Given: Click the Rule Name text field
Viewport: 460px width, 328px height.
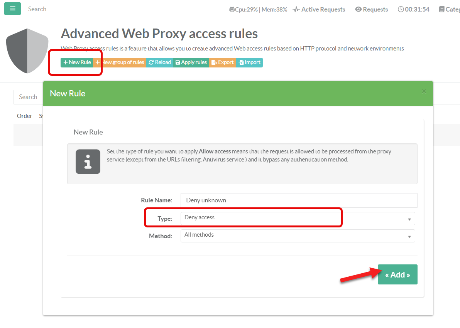Looking at the screenshot, I should click(x=299, y=200).
